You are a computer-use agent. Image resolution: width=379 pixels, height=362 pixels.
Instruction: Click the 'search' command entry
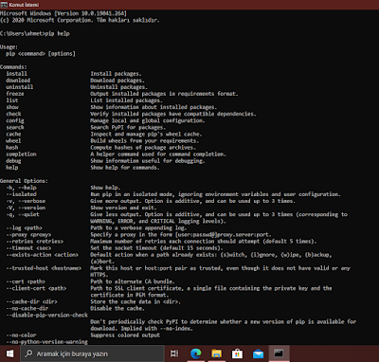pos(15,127)
